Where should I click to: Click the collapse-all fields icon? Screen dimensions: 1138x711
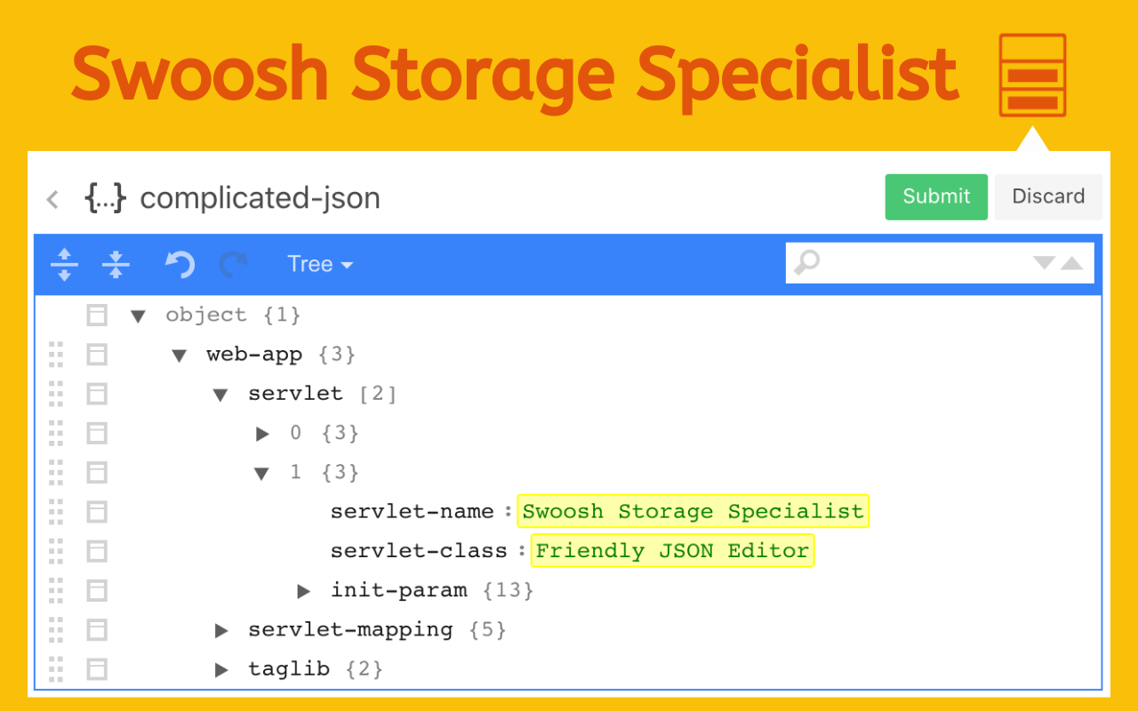pos(116,264)
